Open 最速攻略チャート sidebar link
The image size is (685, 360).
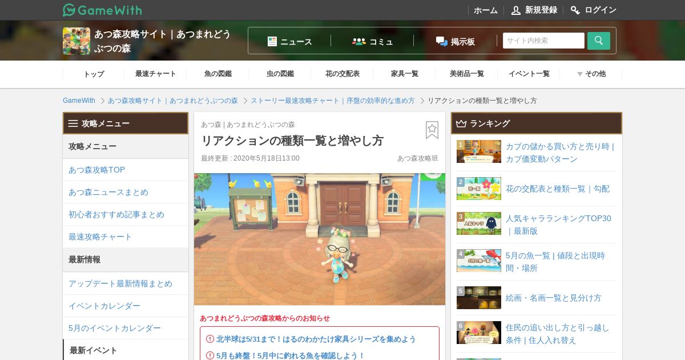pos(100,237)
